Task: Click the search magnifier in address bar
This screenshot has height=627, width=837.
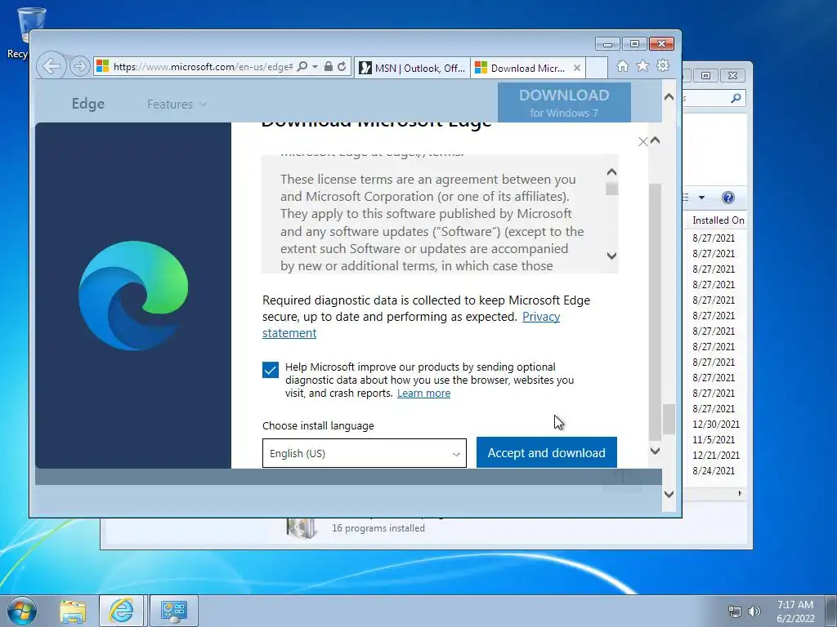Action: coord(302,67)
